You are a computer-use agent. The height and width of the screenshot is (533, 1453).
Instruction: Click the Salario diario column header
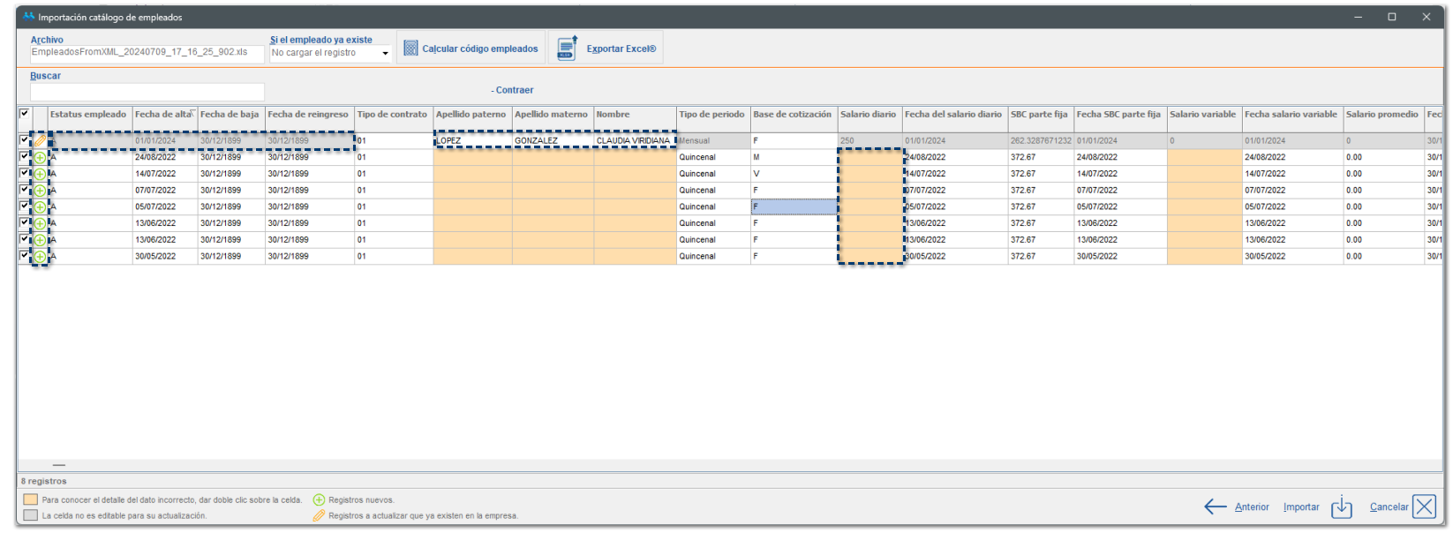pos(868,115)
